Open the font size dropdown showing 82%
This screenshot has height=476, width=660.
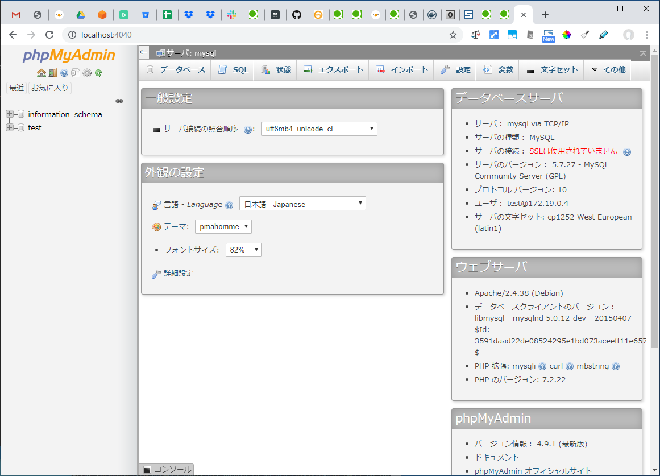pos(244,250)
